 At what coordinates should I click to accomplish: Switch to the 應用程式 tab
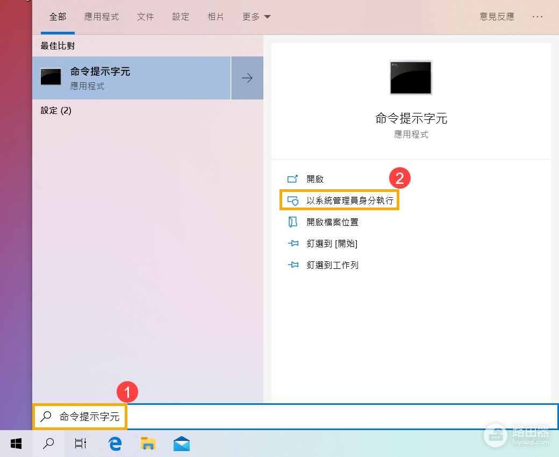tap(101, 17)
